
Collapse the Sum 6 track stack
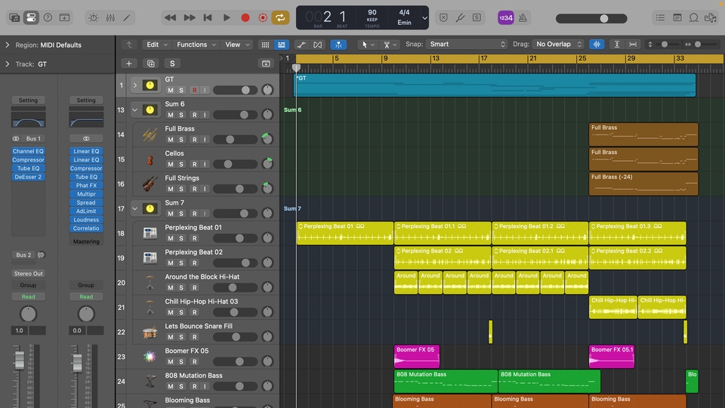click(135, 110)
